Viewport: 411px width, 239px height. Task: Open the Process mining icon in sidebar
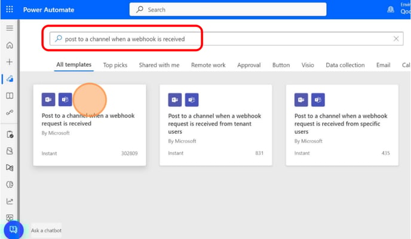pyautogui.click(x=10, y=167)
